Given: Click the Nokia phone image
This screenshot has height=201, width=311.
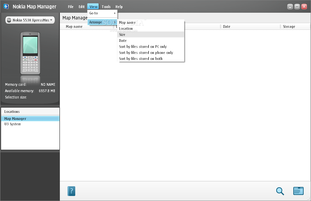Looking at the screenshot, I should [x=30, y=53].
